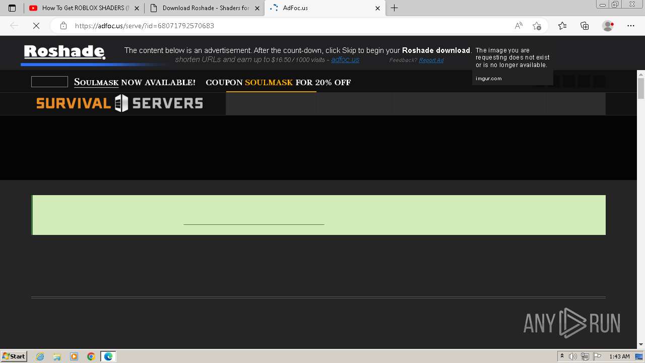645x363 pixels.
Task: Open the browser profile icon
Action: pos(608,26)
